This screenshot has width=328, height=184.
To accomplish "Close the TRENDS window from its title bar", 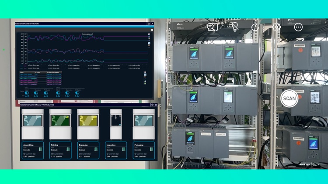I will [x=153, y=24].
